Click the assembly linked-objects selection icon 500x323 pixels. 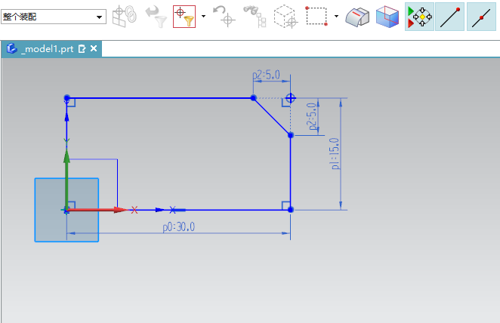pos(125,17)
